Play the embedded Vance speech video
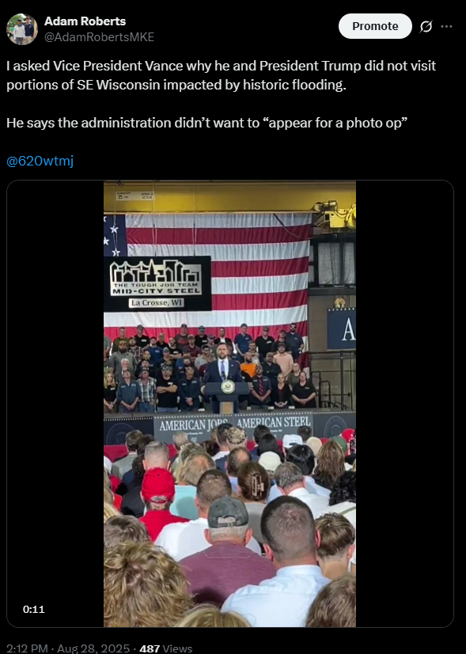The image size is (466, 654). click(x=229, y=403)
